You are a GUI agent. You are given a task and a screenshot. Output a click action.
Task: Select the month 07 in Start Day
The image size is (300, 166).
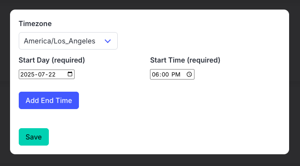[x=41, y=74]
